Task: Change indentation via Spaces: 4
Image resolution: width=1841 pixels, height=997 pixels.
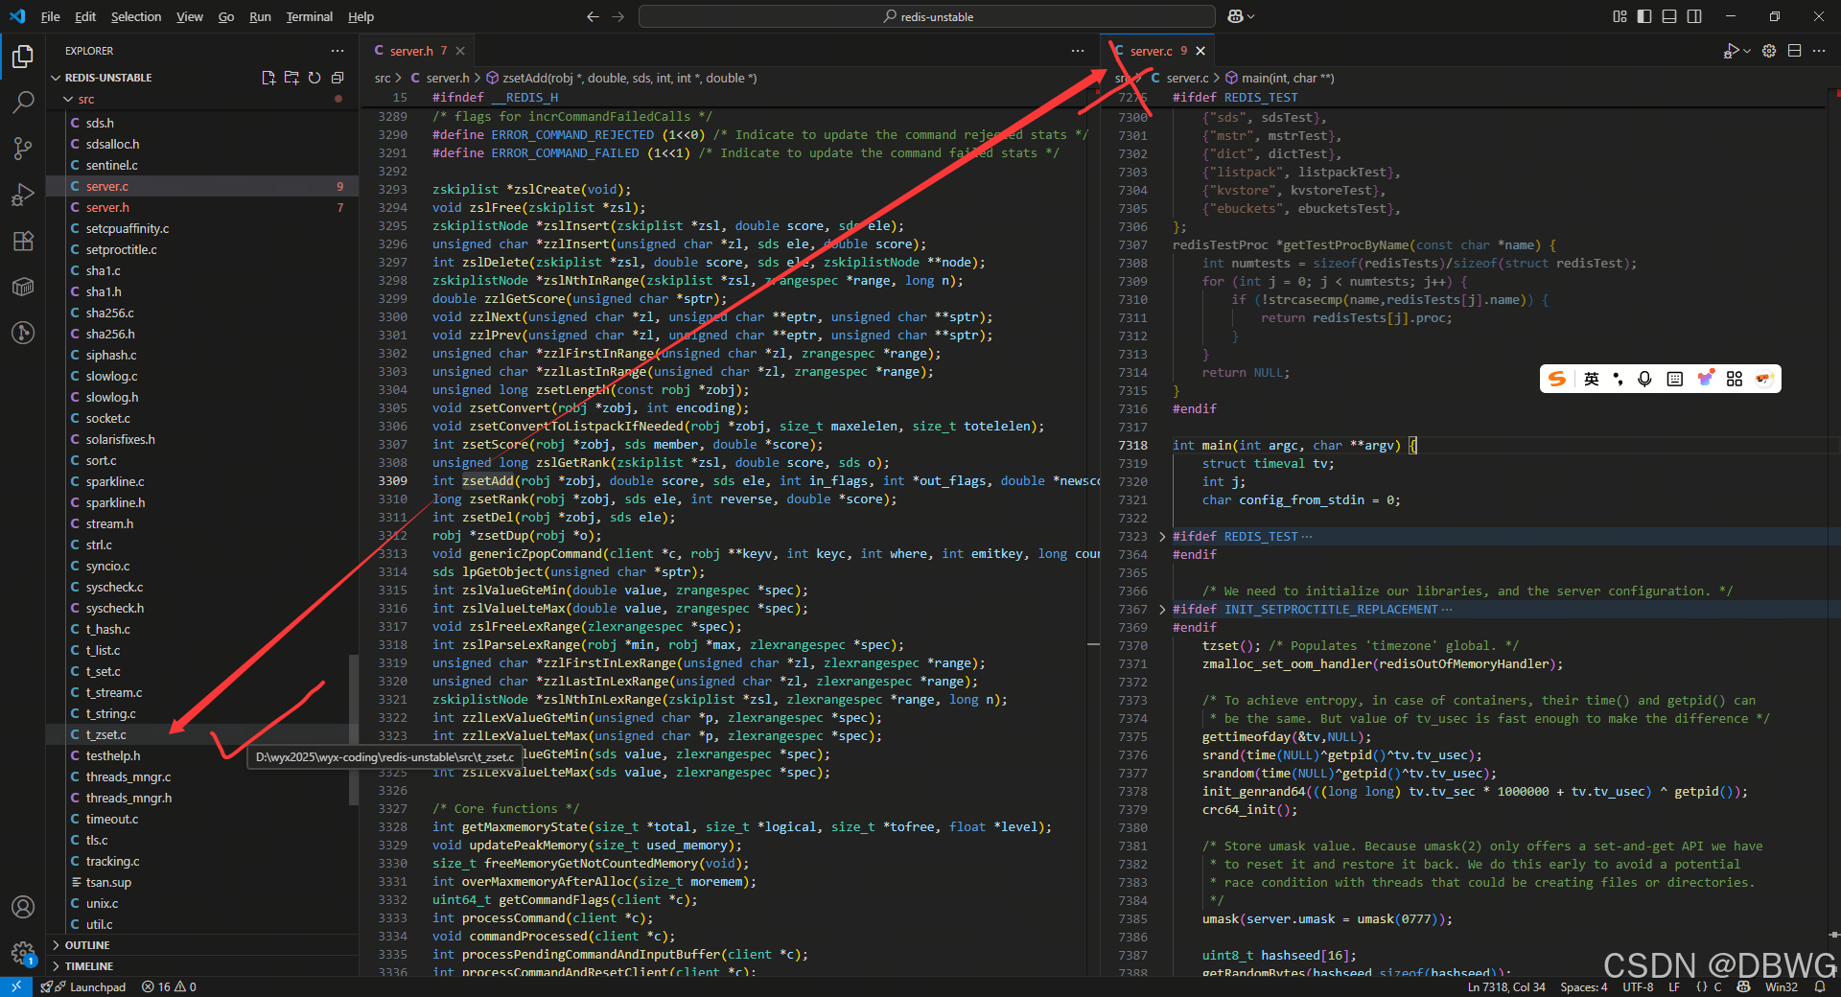Action: pyautogui.click(x=1583, y=986)
